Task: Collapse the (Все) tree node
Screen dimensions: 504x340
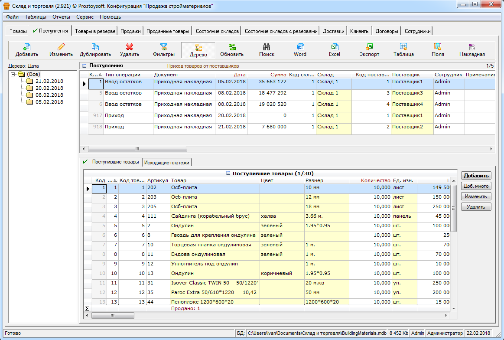Action: click(x=13, y=74)
